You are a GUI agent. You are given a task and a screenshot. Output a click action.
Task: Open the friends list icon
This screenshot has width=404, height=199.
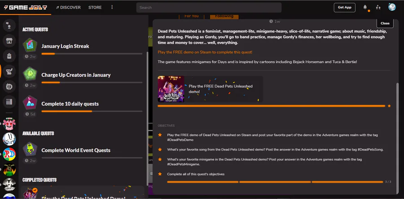click(x=378, y=7)
